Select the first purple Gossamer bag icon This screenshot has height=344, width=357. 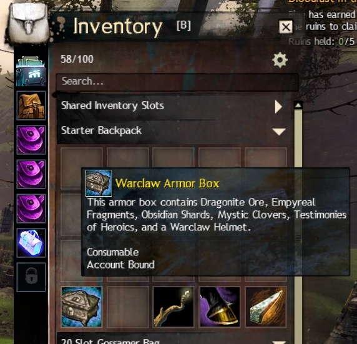tap(31, 140)
